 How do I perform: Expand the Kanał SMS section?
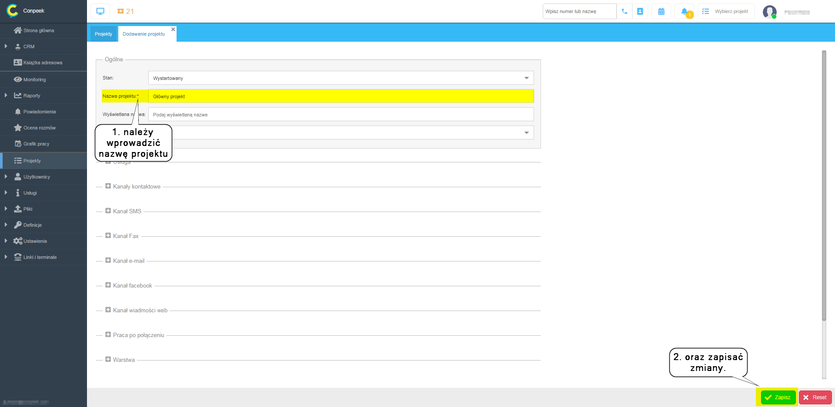coord(108,211)
